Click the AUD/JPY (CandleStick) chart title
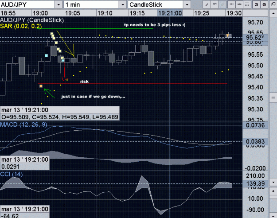This screenshot has height=218, width=277. 32,20
